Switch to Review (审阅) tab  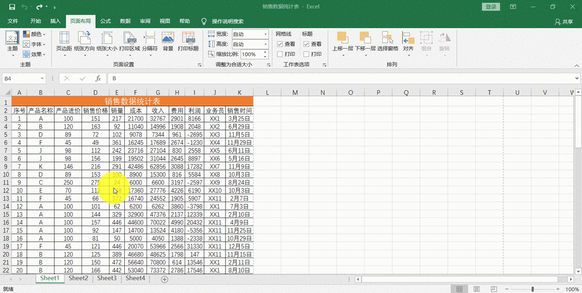[x=145, y=21]
